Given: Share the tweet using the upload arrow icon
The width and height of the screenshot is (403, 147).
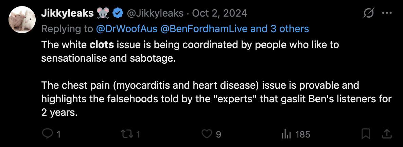Looking at the screenshot, I should 386,134.
